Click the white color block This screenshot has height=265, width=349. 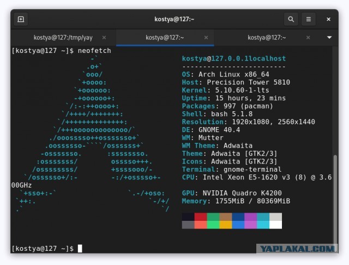click(275, 225)
